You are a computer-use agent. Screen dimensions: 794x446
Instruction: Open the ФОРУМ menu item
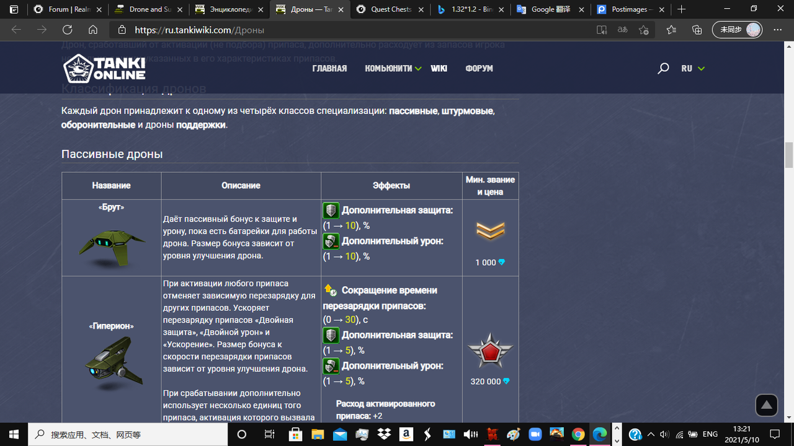(479, 69)
